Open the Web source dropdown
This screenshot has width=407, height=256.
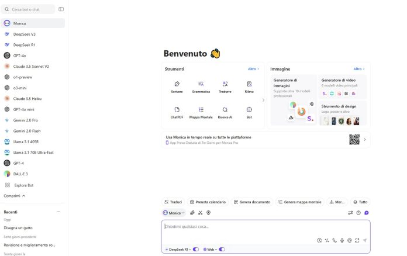click(211, 249)
